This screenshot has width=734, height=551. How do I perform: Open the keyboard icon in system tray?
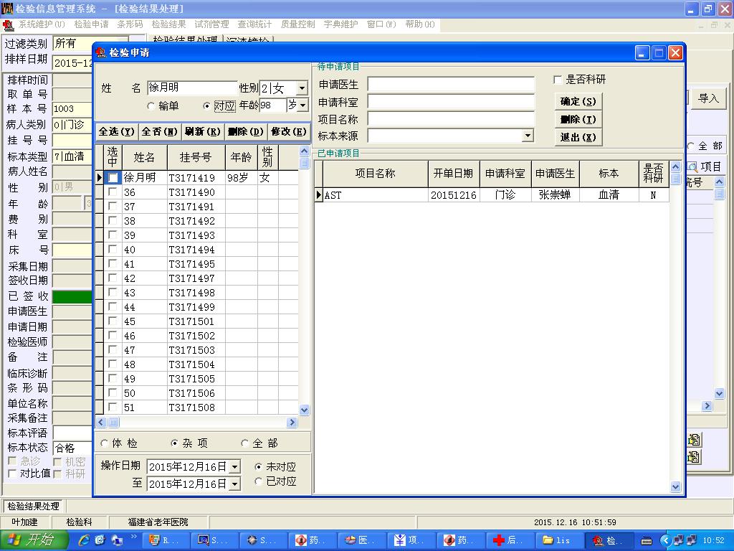click(647, 541)
